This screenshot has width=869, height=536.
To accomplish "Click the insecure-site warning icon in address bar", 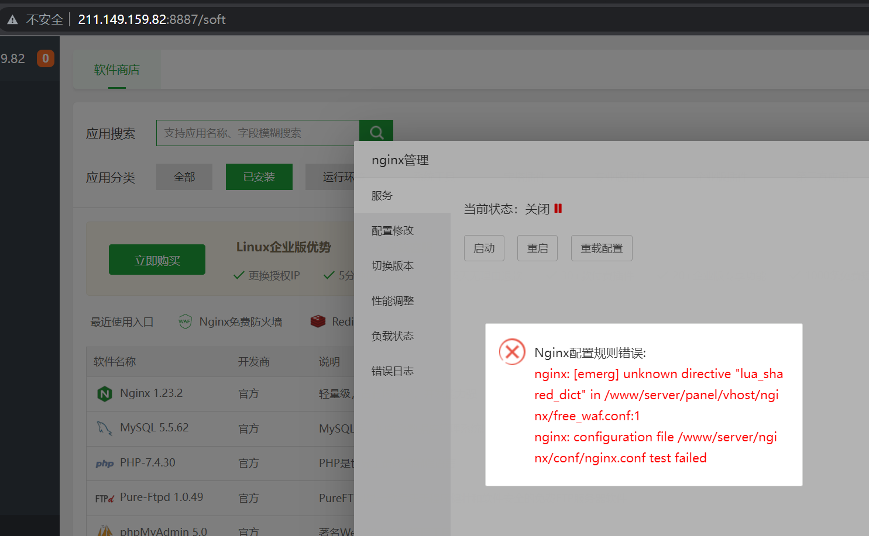I will pos(12,20).
